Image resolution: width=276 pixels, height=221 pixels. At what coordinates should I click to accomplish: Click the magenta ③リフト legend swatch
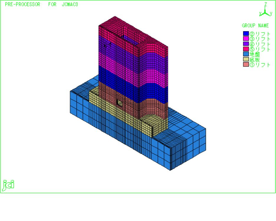246,39
